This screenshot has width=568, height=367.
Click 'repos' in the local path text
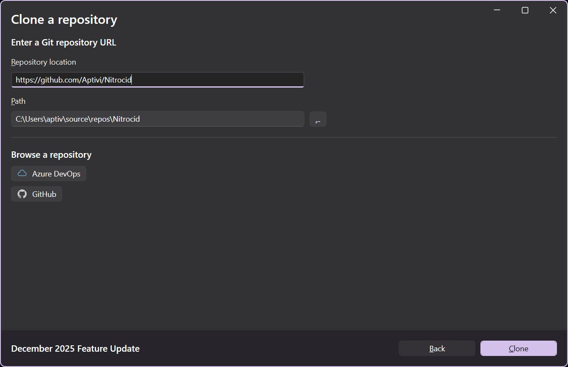point(101,119)
